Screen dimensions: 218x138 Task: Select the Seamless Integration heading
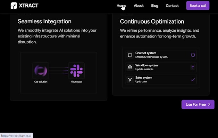coord(45,21)
